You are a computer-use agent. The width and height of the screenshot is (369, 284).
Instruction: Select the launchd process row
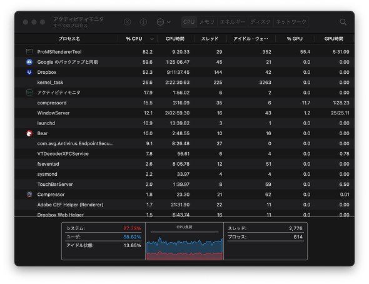(184, 123)
